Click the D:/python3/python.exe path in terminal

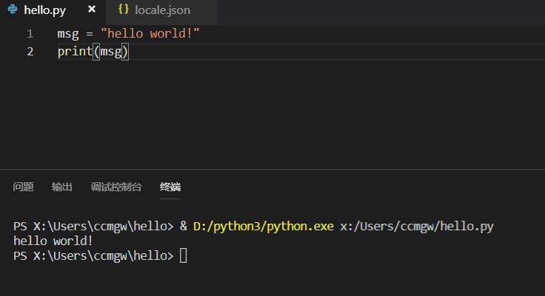[264, 227]
